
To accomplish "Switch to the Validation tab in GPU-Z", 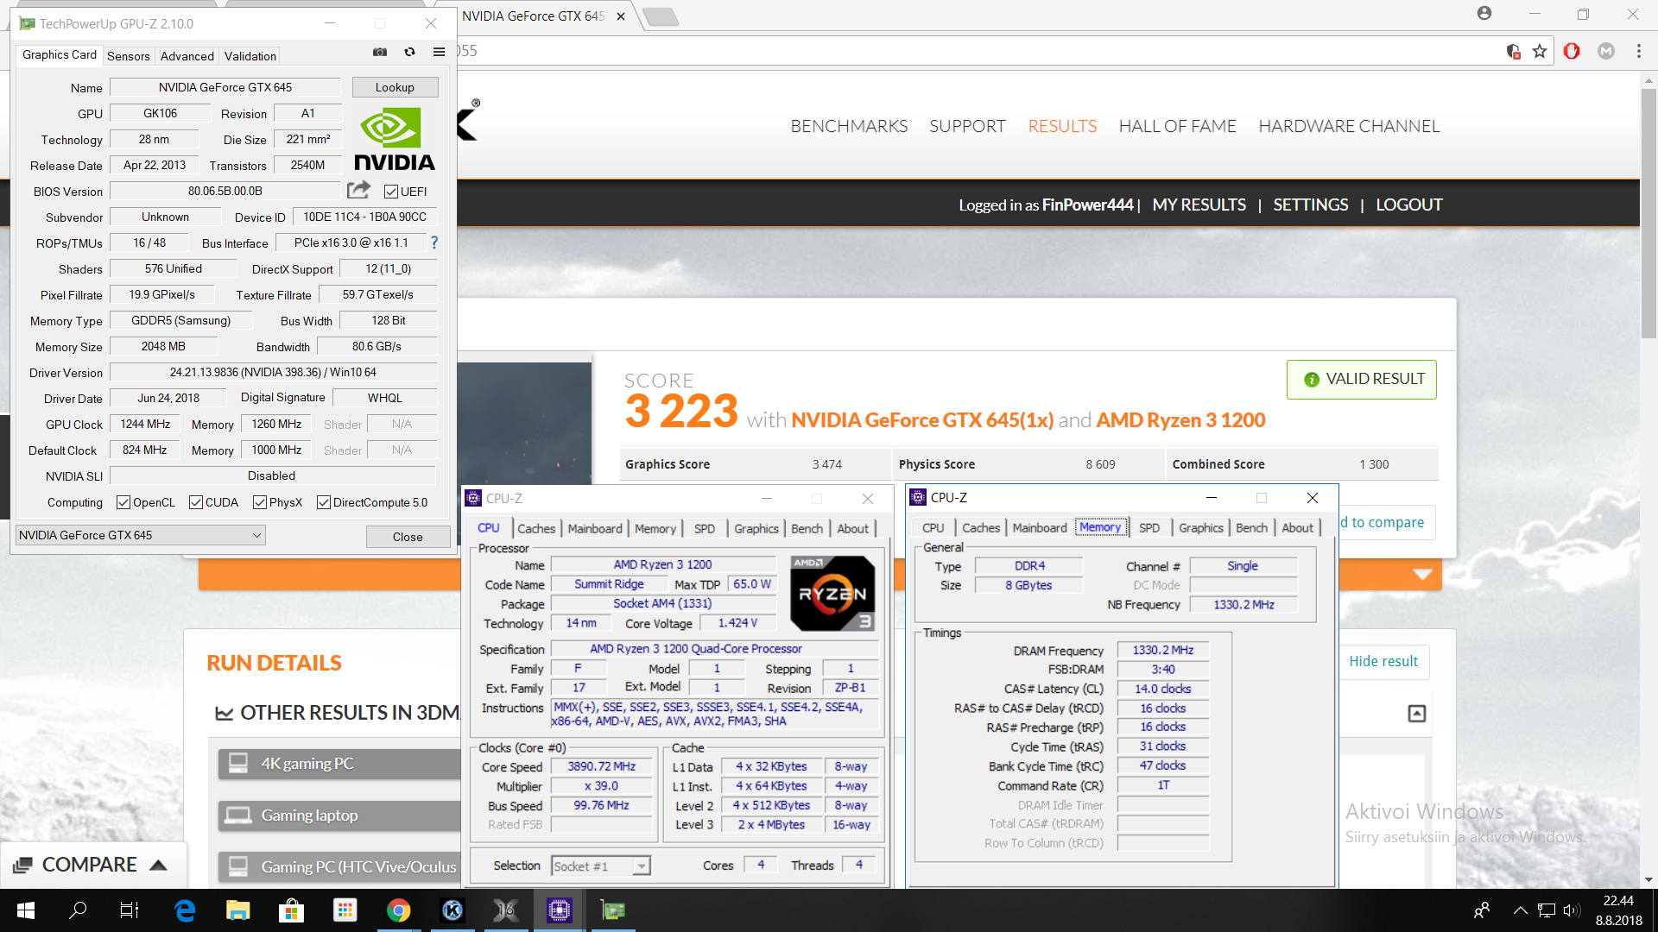I will (x=250, y=56).
